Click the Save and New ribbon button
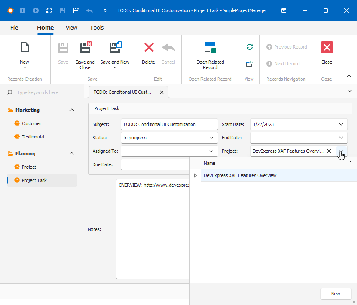 (x=115, y=55)
